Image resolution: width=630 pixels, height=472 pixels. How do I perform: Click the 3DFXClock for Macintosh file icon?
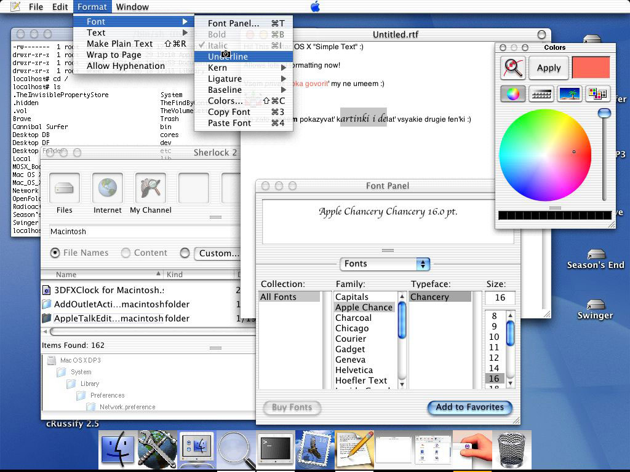coord(47,290)
